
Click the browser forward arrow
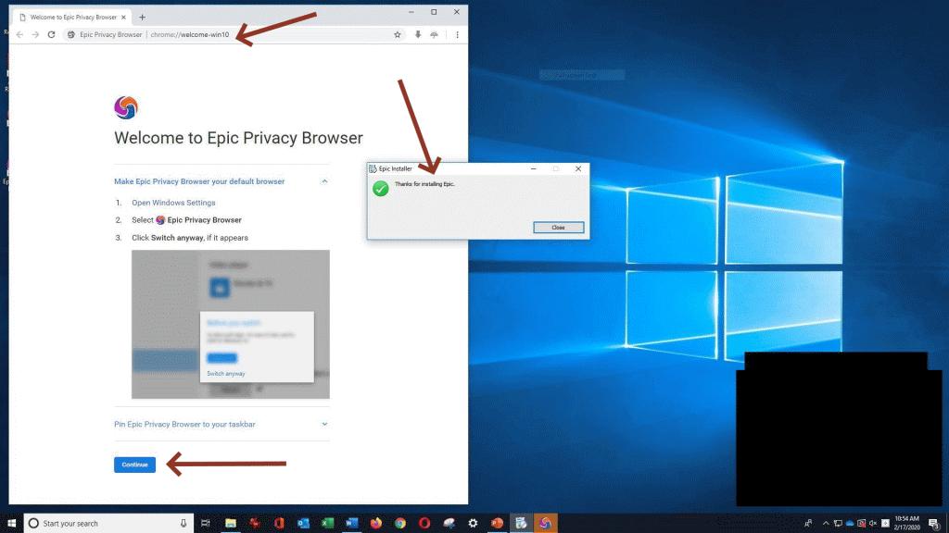36,34
